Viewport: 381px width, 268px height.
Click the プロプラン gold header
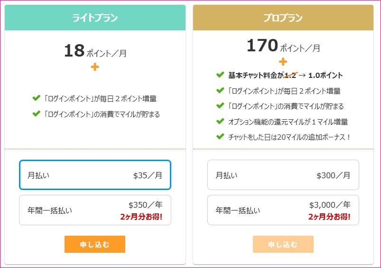pos(283,18)
